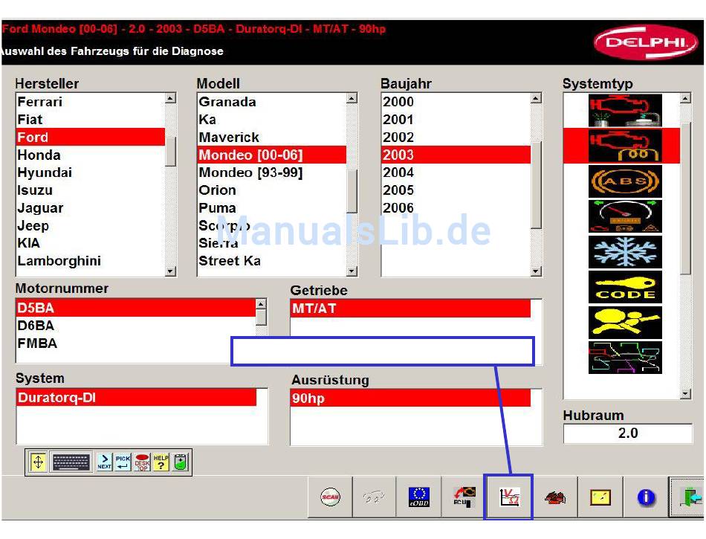Select Duratorq-DI system entry
This screenshot has width=706, height=539.
tap(136, 398)
